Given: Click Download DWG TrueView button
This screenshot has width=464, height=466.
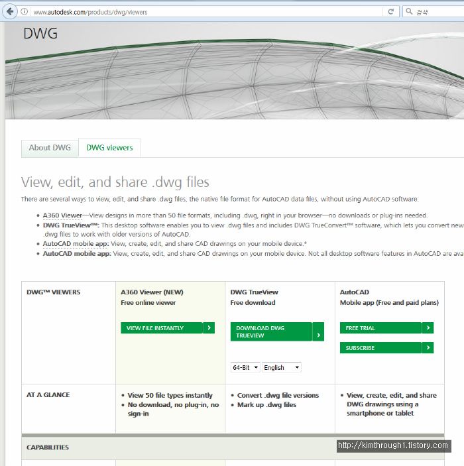Looking at the screenshot, I should pos(277,331).
